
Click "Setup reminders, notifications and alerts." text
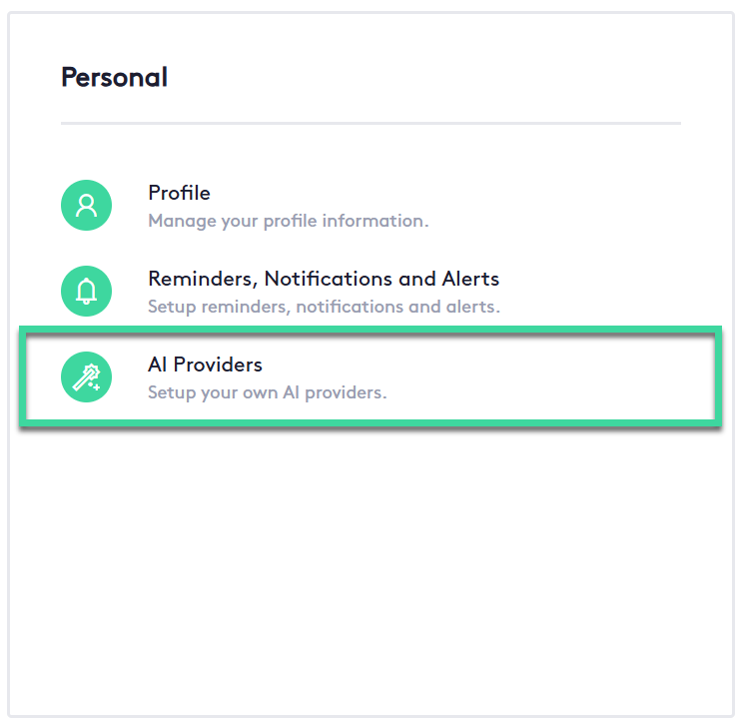tap(324, 307)
